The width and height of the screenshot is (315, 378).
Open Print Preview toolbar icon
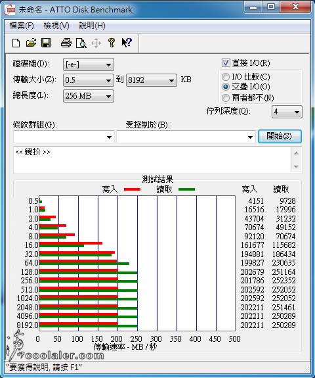click(x=81, y=43)
